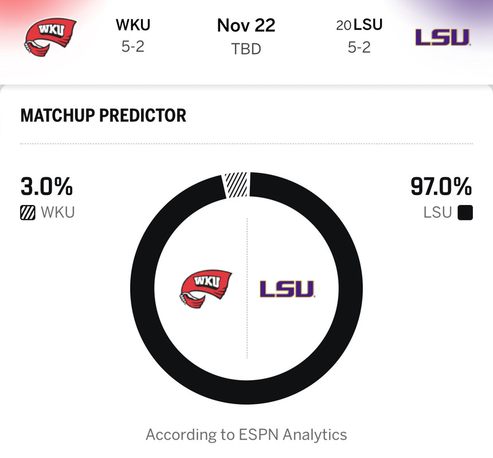Click the According to ESPN Analytics text
The image size is (493, 458).
[x=246, y=435]
